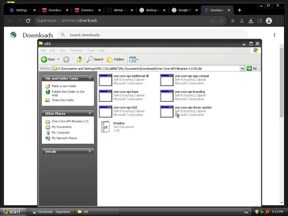Toggle the Folders tree pane
This screenshot has width=288, height=216.
coord(116,59)
